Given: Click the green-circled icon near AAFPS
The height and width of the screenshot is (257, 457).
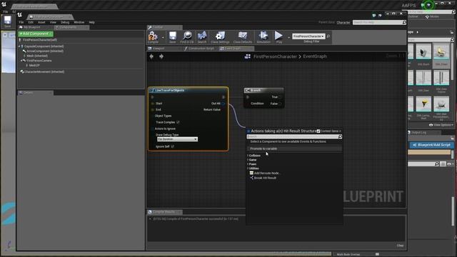Looking at the screenshot, I should [x=428, y=5].
